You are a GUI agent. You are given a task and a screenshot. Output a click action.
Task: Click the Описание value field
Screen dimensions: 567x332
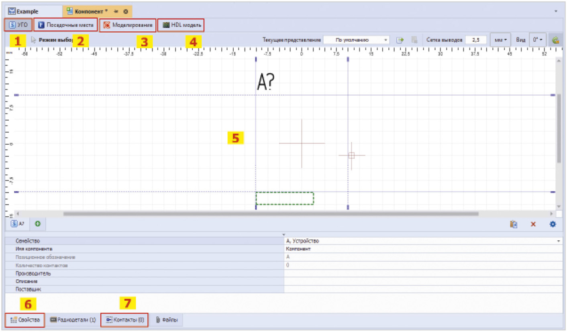tap(423, 281)
